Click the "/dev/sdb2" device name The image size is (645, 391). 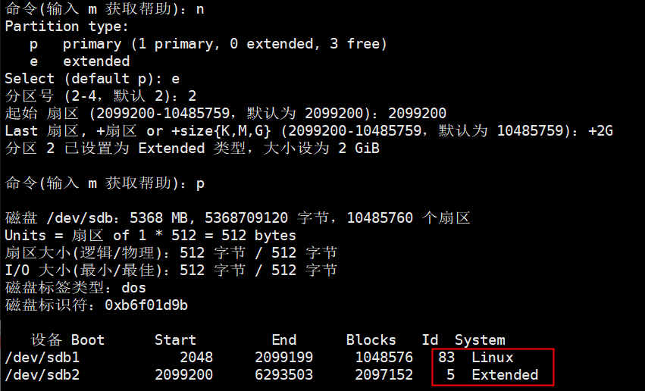point(42,375)
